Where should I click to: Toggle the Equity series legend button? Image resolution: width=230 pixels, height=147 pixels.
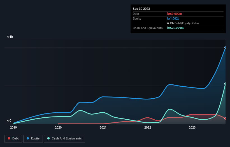(33, 139)
